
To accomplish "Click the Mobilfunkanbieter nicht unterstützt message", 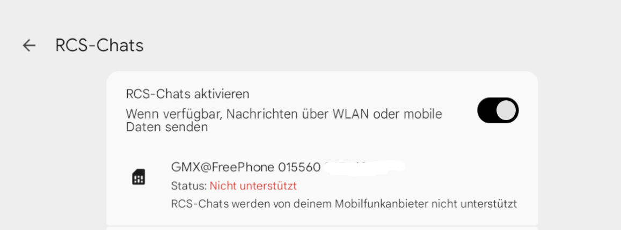I will (344, 204).
